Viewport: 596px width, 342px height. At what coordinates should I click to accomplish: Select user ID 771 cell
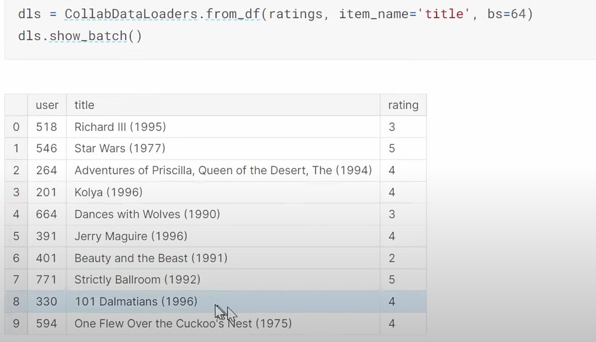click(x=47, y=280)
